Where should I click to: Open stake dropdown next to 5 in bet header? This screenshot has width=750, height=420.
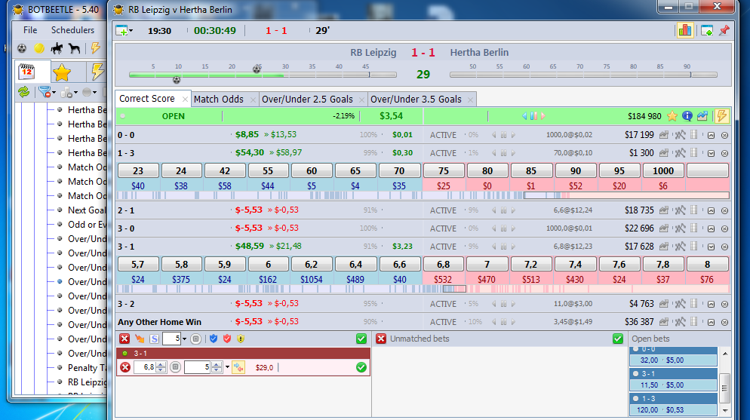pyautogui.click(x=184, y=339)
